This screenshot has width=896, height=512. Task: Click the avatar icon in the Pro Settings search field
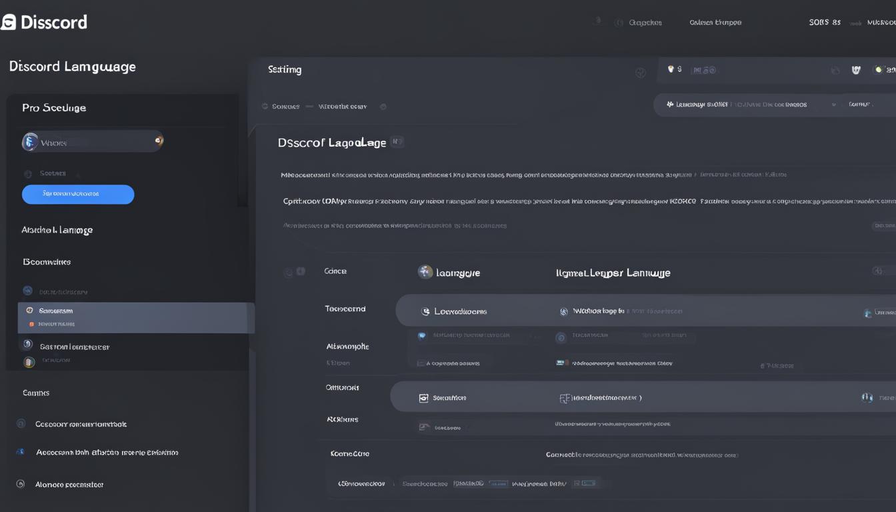pyautogui.click(x=30, y=141)
